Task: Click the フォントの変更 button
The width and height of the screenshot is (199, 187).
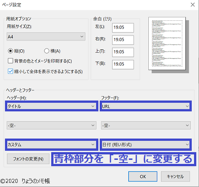Action: [x=28, y=159]
